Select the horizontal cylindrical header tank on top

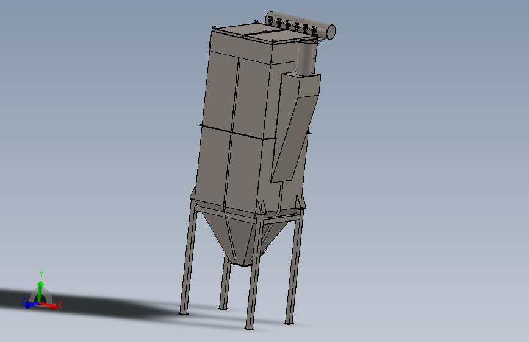[300, 25]
